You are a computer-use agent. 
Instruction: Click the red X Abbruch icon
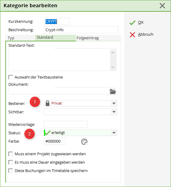pyautogui.click(x=132, y=35)
